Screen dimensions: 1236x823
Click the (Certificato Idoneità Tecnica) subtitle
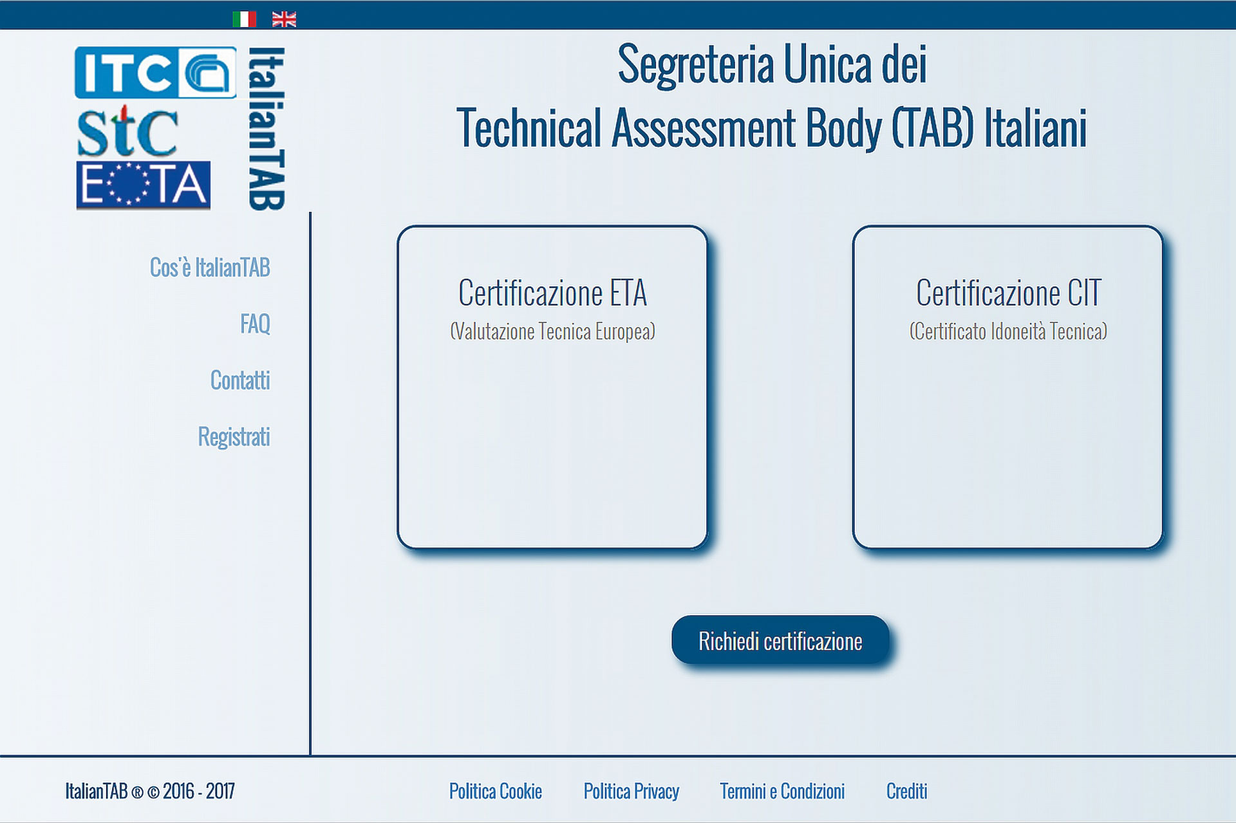tap(1008, 331)
